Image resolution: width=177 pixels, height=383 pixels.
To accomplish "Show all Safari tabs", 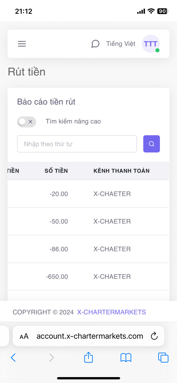I will [163, 358].
